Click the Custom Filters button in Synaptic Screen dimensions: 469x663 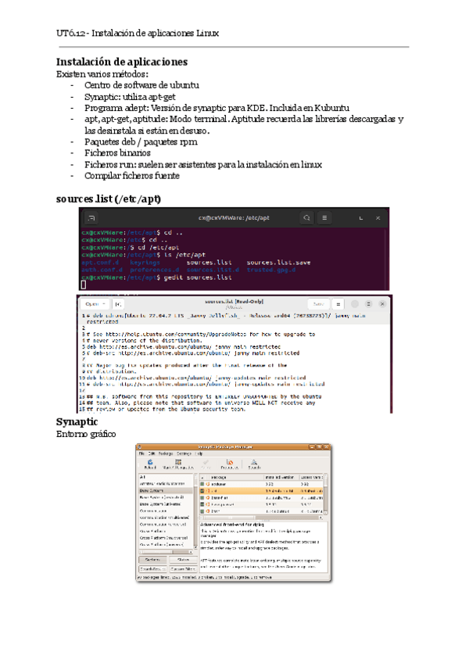pyautogui.click(x=184, y=569)
